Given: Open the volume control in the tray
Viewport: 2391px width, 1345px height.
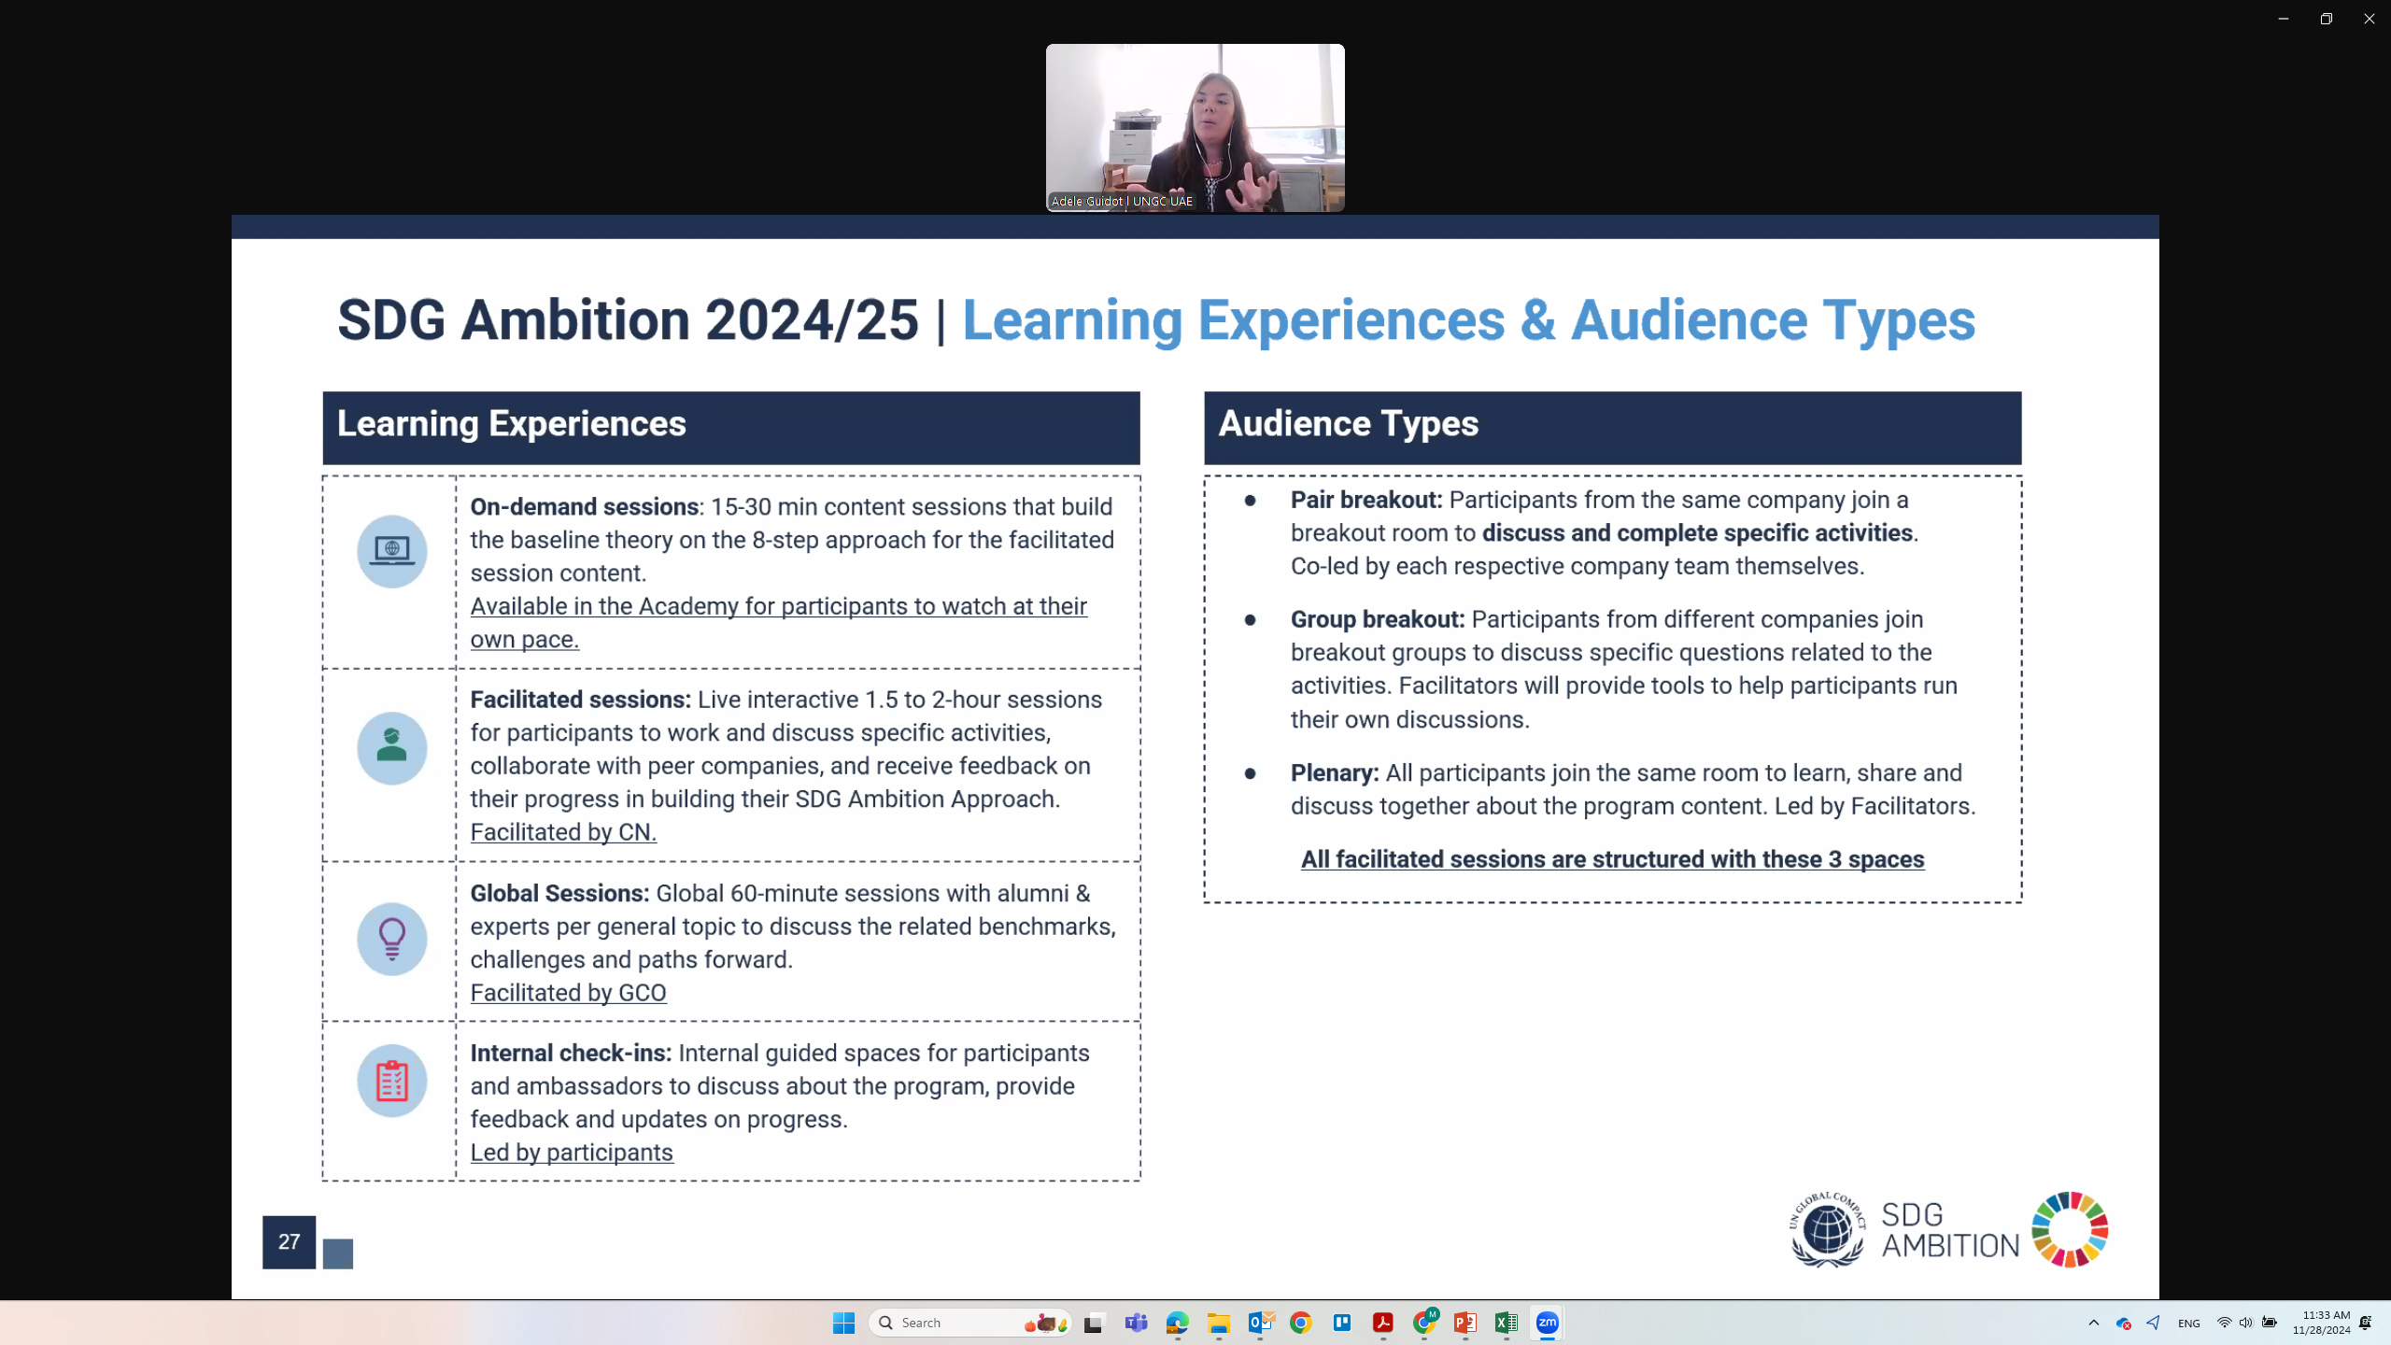Looking at the screenshot, I should (x=2245, y=1323).
